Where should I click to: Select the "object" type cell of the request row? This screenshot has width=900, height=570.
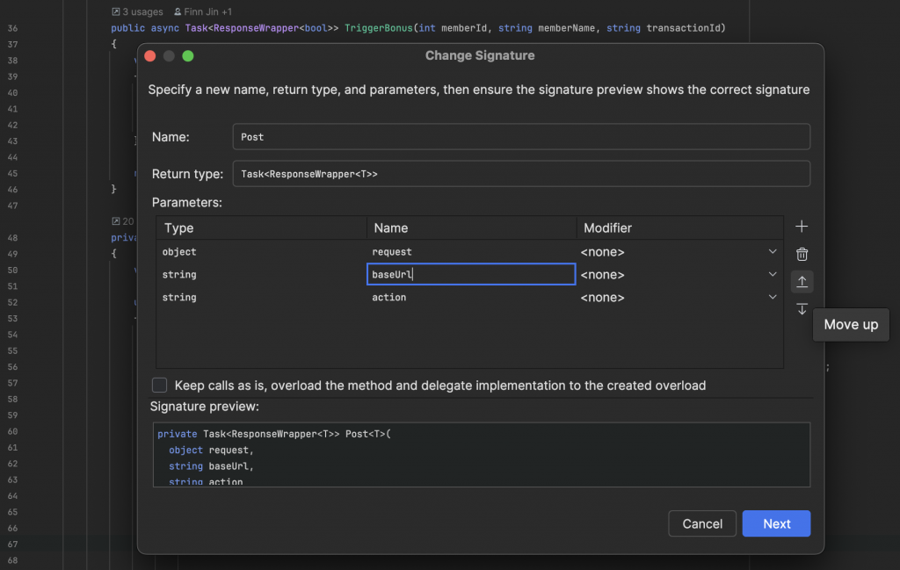pyautogui.click(x=179, y=252)
